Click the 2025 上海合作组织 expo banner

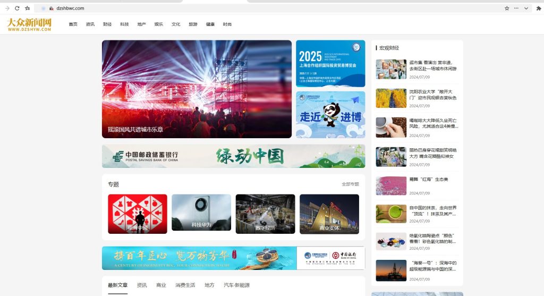[330, 63]
